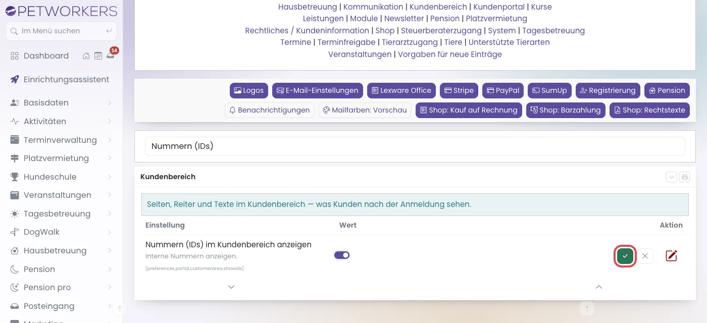Viewport: 707px width, 323px height.
Task: Confirm with the green checkmark button
Action: click(625, 256)
